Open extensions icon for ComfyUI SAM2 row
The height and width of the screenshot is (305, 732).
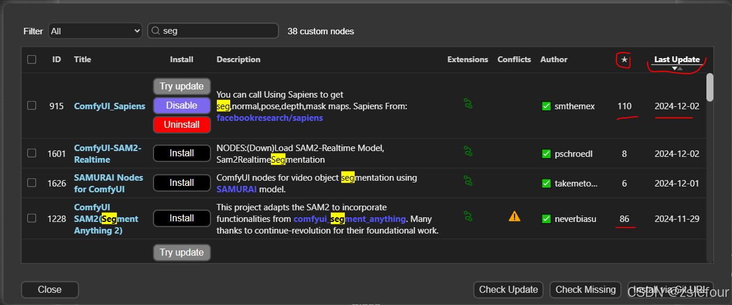point(467,216)
